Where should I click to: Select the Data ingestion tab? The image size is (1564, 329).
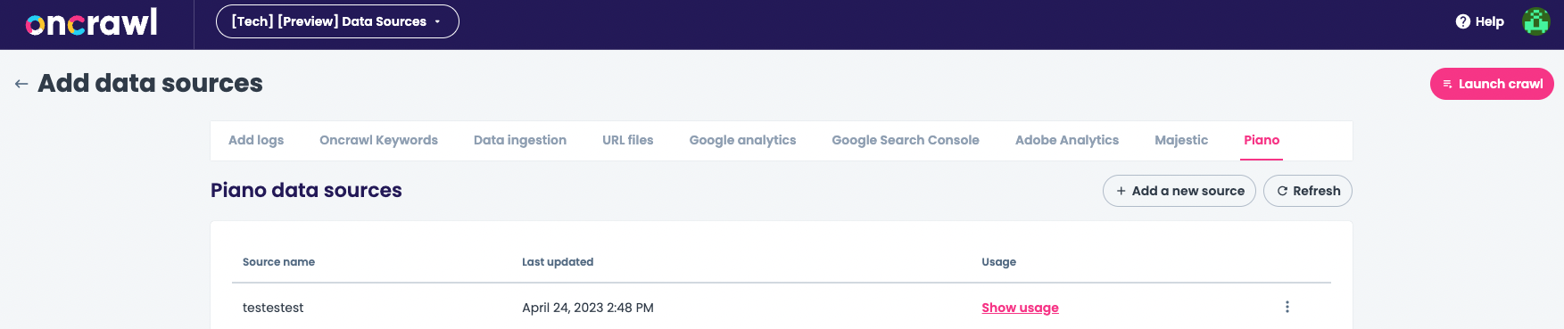[520, 140]
